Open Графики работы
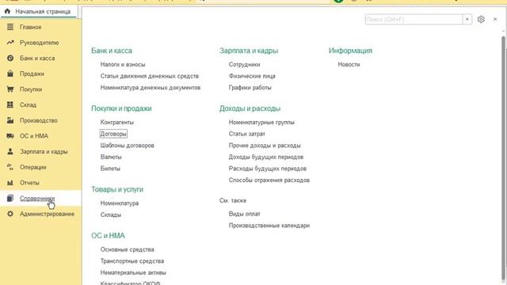 [x=250, y=88]
